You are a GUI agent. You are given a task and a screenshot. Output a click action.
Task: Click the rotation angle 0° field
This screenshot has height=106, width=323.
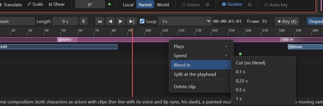point(90,5)
